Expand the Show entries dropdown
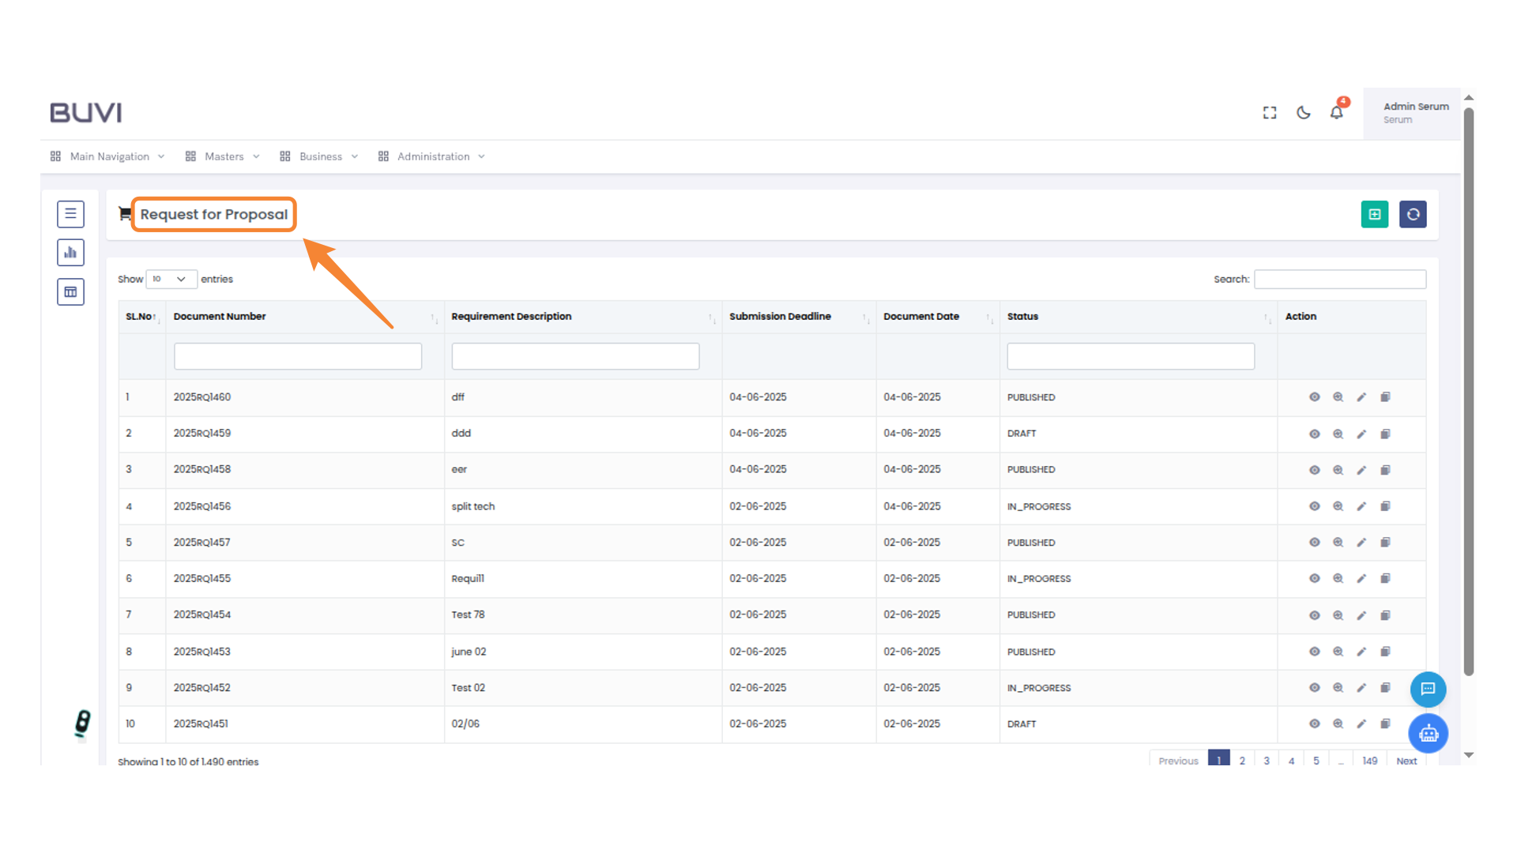The height and width of the screenshot is (853, 1517). click(x=171, y=279)
